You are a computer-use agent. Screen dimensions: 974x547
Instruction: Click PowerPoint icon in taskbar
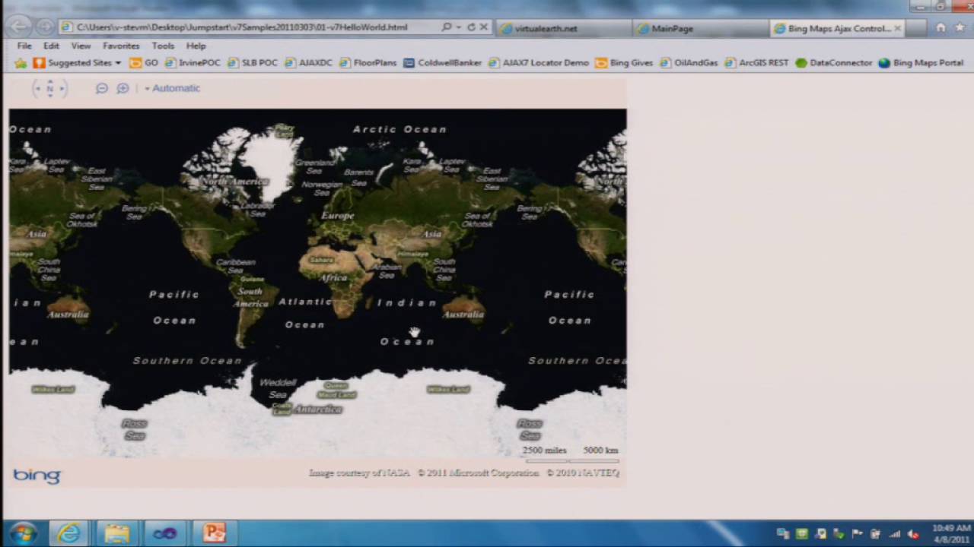214,533
